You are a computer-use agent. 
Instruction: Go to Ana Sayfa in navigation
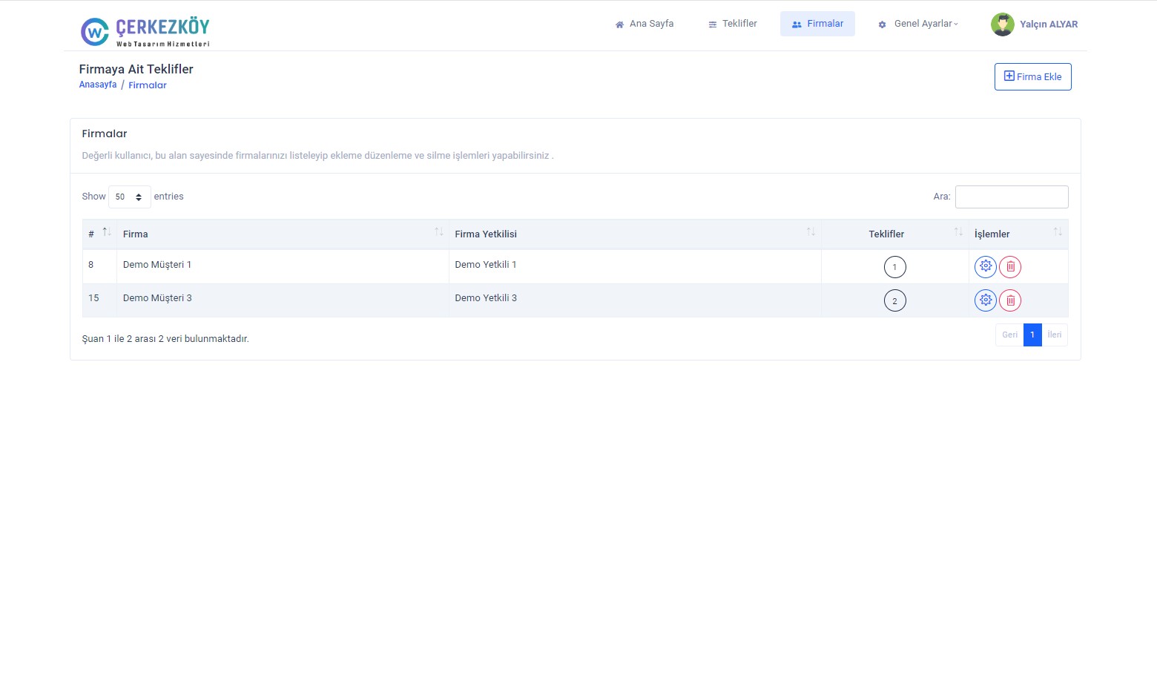645,24
